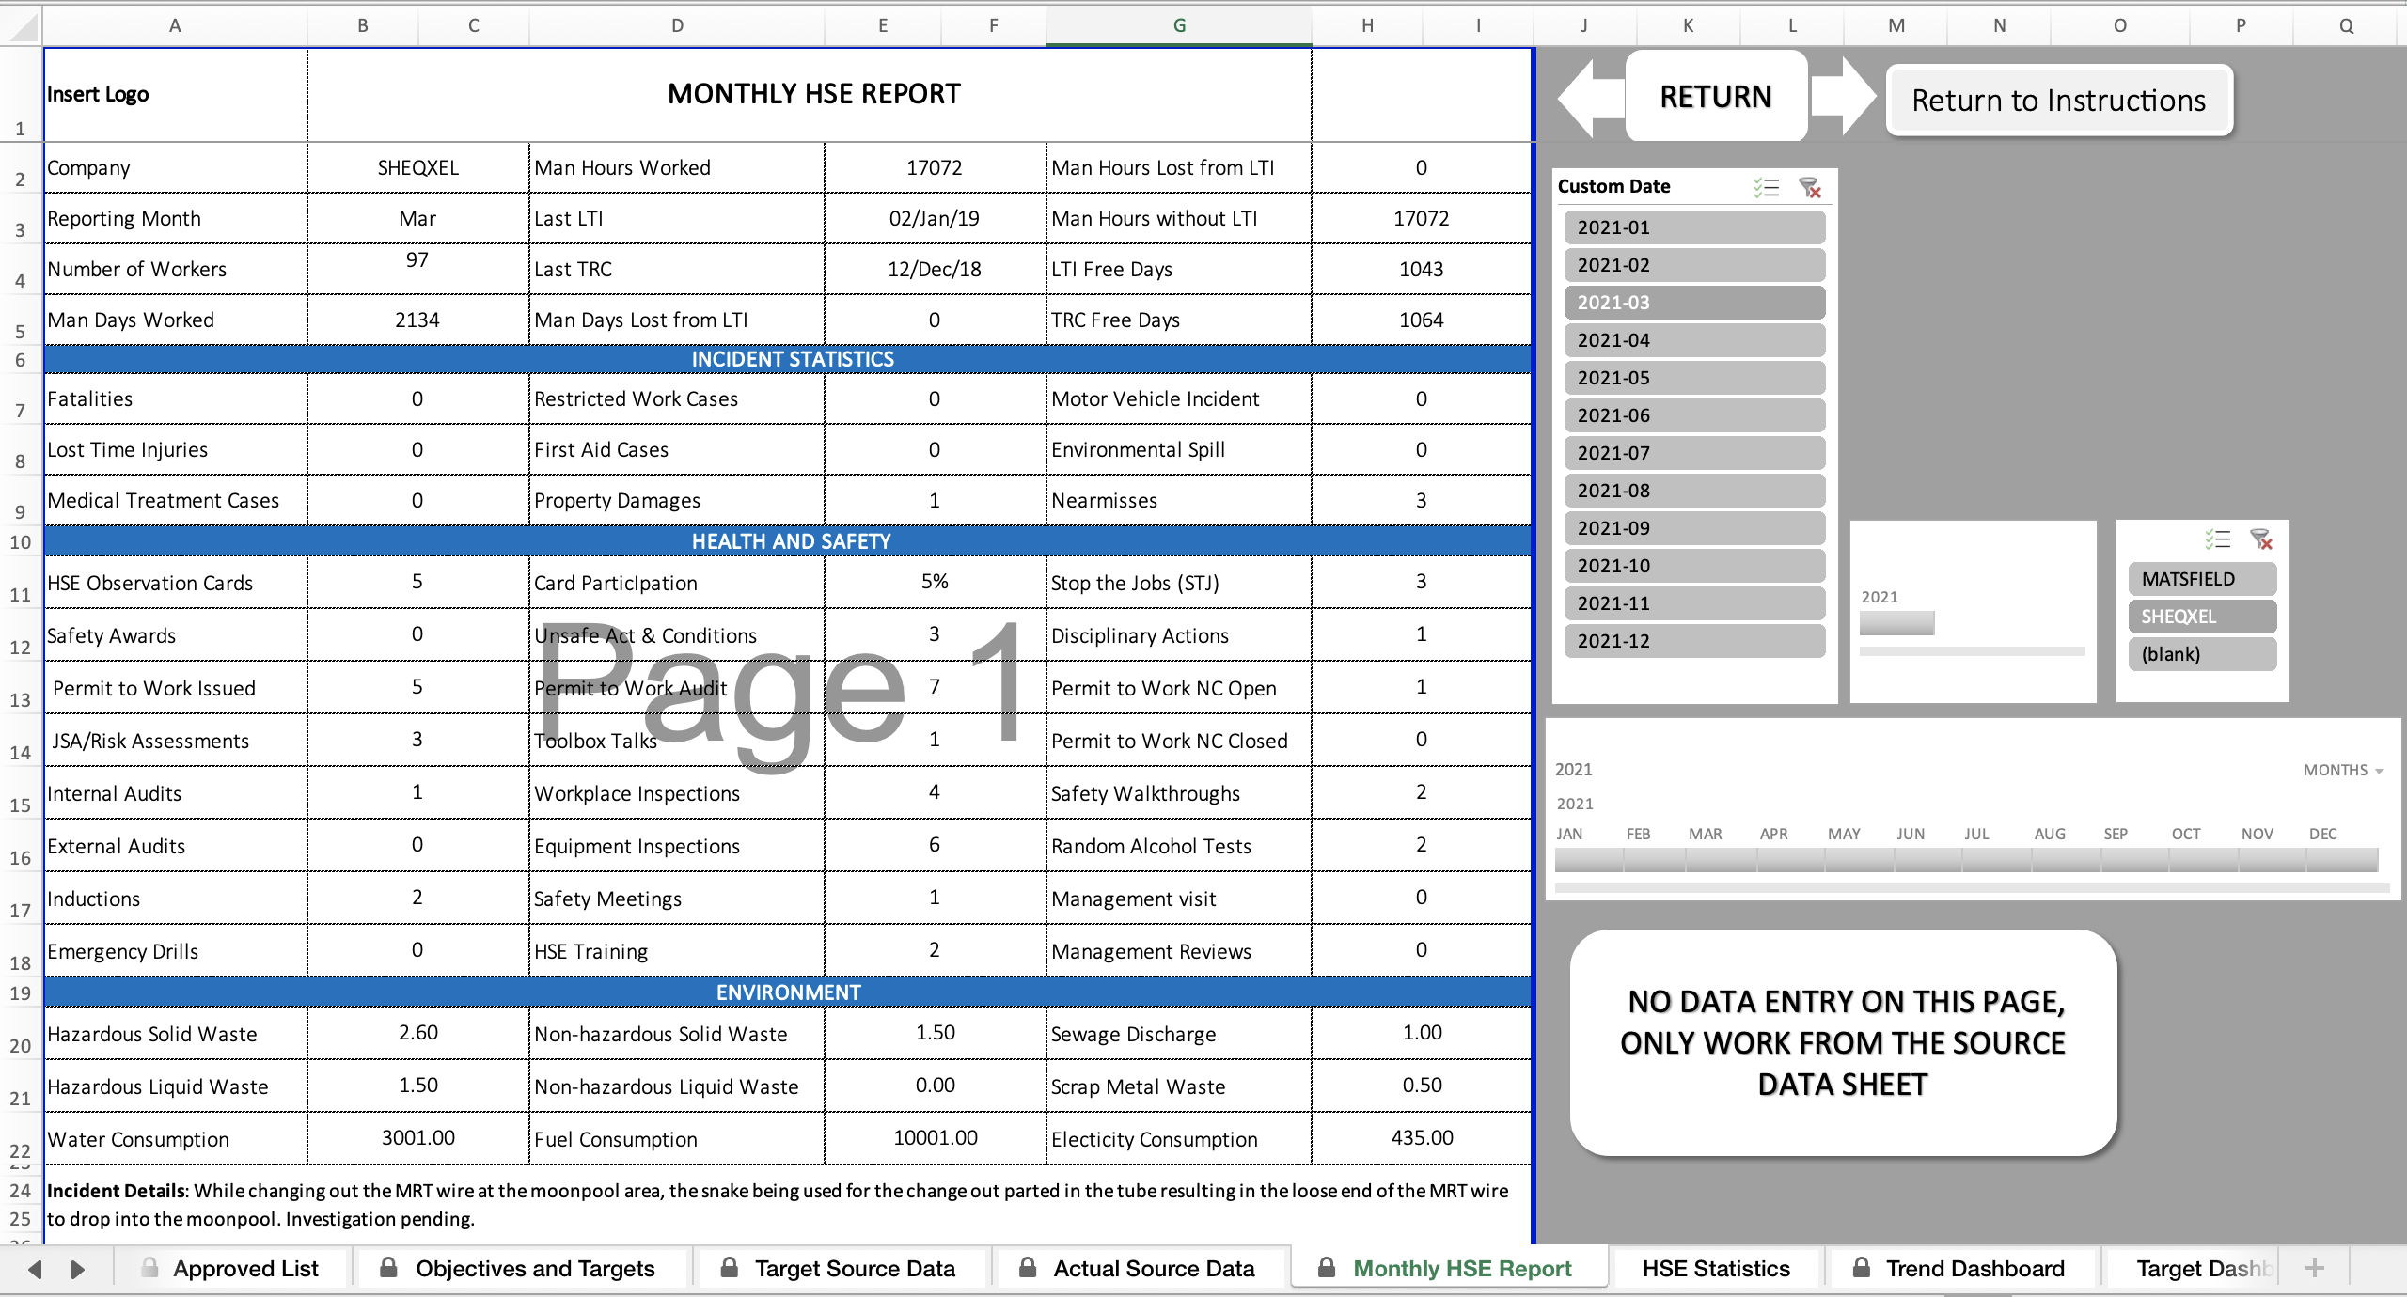Click Man Hours Worked value 17072

[935, 168]
